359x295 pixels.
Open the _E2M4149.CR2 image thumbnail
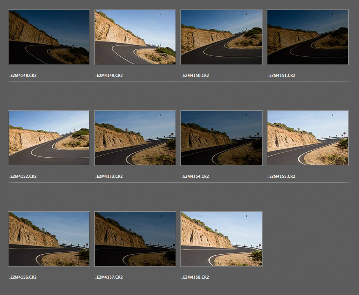[x=135, y=37]
